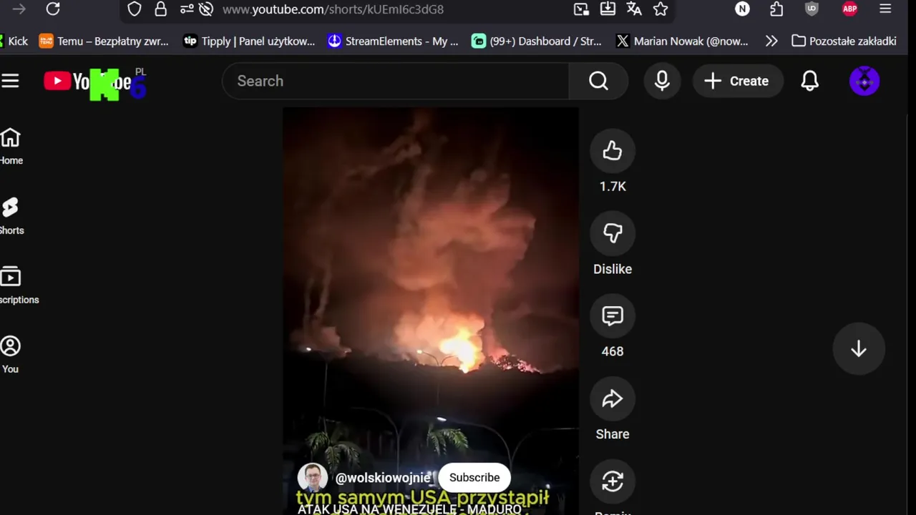Submit search with magnifier button

pyautogui.click(x=598, y=81)
